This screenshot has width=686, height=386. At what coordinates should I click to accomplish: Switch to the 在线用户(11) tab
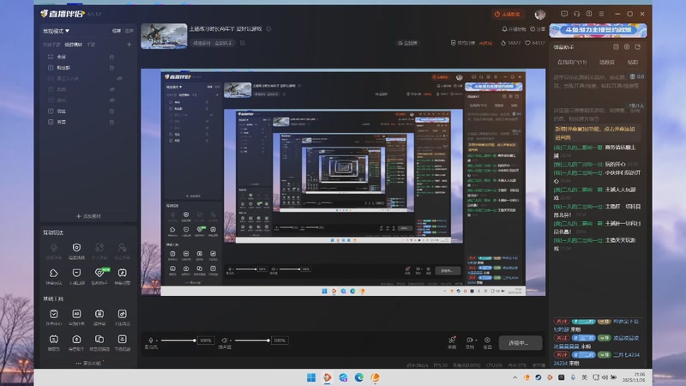point(572,62)
